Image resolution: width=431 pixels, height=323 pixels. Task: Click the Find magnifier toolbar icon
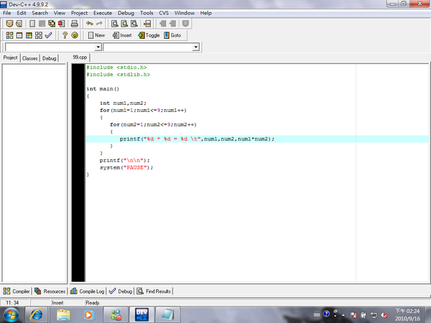coord(115,24)
